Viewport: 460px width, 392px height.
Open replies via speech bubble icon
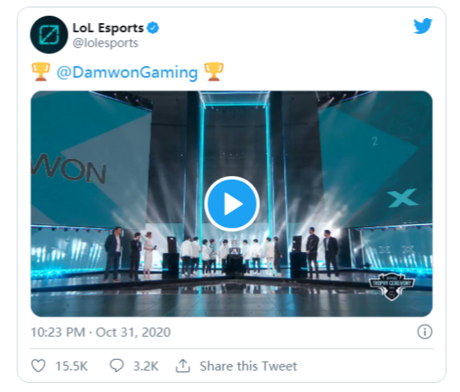coord(117,366)
